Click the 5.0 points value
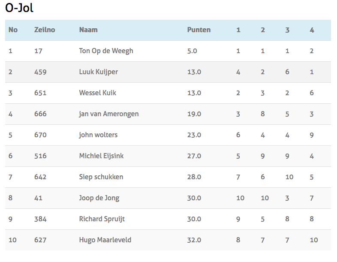Screen dimensions: 337x262 192,51
